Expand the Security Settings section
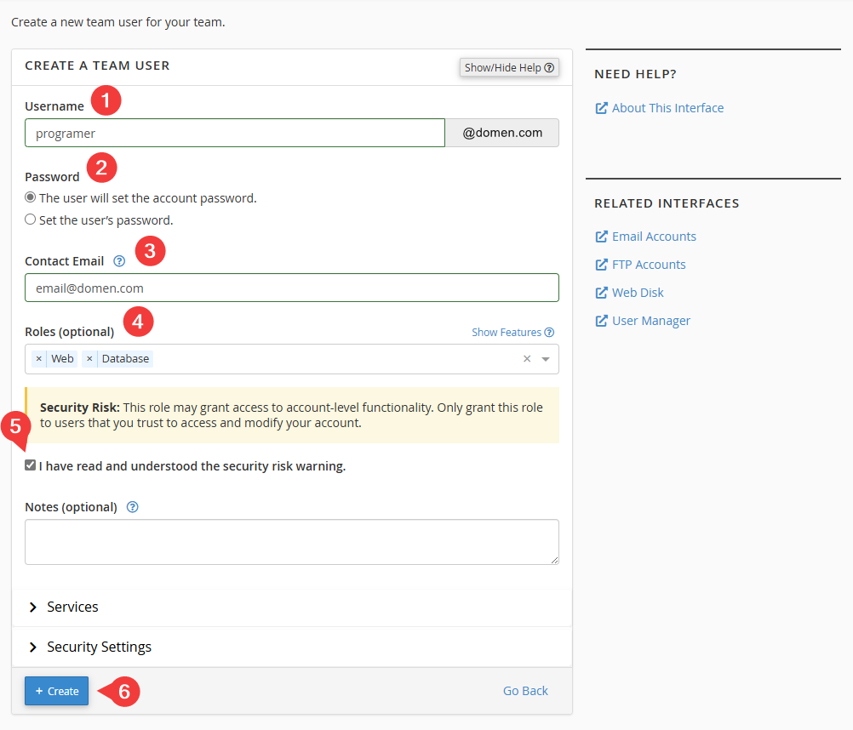This screenshot has width=853, height=730. (99, 647)
